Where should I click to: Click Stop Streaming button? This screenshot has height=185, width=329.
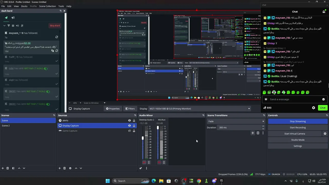pos(298,121)
